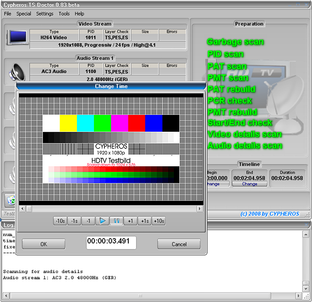Viewport: 312px width, 302px height.
Task: Click the Audio Stream 1 speaker icon
Action: click(17, 72)
